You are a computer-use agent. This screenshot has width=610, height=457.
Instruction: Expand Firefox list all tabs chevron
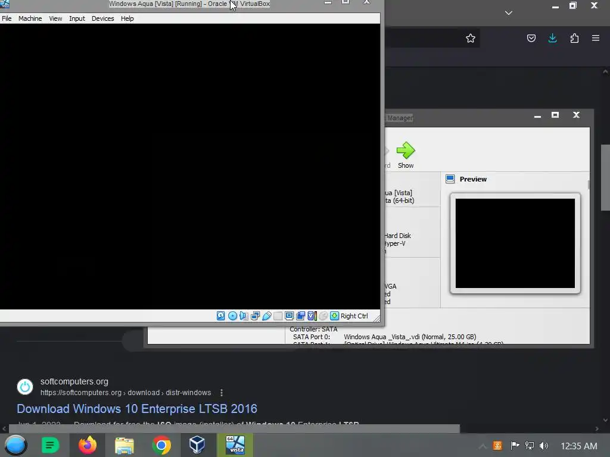pos(509,13)
